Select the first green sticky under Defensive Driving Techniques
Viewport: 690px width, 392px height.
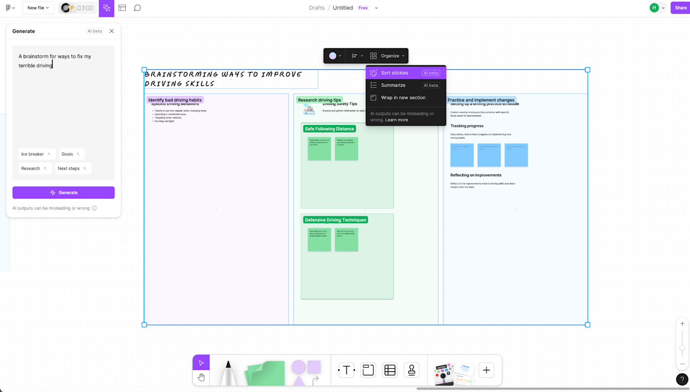coord(319,240)
